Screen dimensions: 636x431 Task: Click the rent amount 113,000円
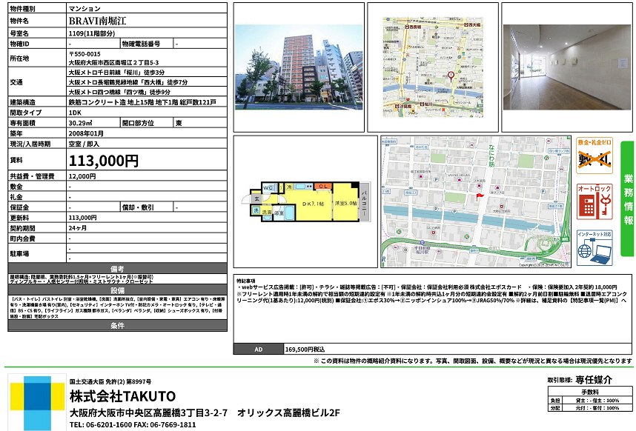(x=104, y=160)
